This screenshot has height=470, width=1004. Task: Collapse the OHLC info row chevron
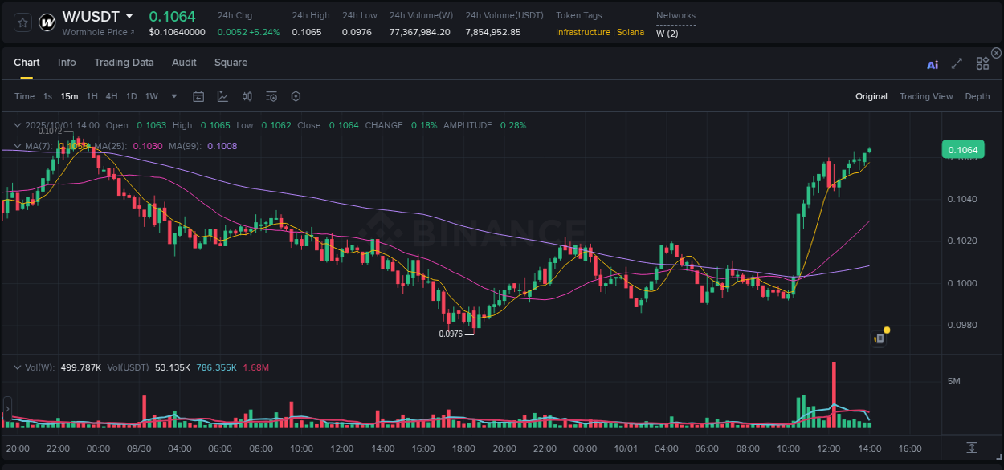(x=17, y=125)
